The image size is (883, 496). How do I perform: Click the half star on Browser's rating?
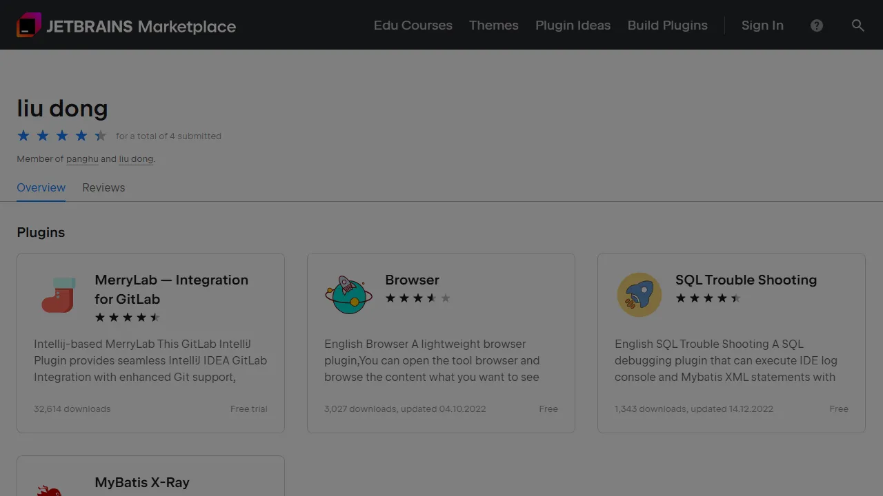coord(430,298)
